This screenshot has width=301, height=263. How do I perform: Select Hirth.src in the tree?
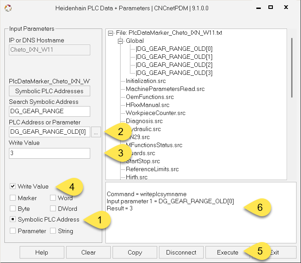tap(137, 177)
